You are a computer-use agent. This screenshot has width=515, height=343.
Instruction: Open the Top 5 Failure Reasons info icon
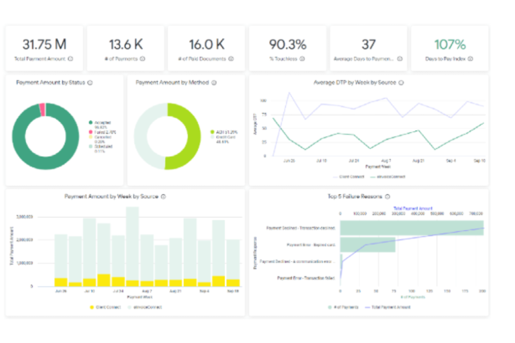(x=387, y=196)
